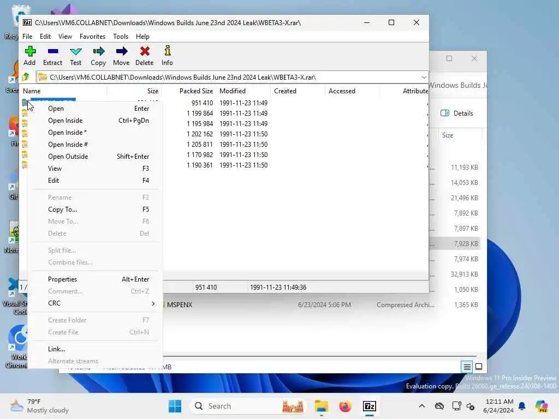Select View F3 in context menu
The image size is (559, 419).
coord(95,169)
